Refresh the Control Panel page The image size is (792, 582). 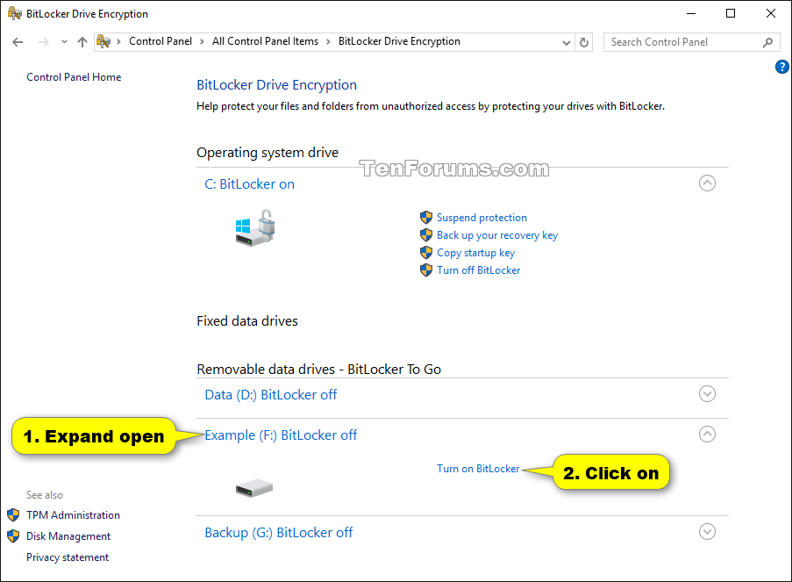[x=584, y=42]
